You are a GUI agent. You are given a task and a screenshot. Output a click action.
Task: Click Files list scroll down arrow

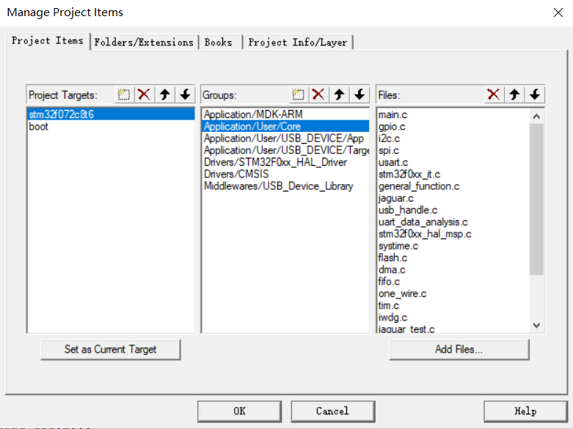[x=536, y=325]
